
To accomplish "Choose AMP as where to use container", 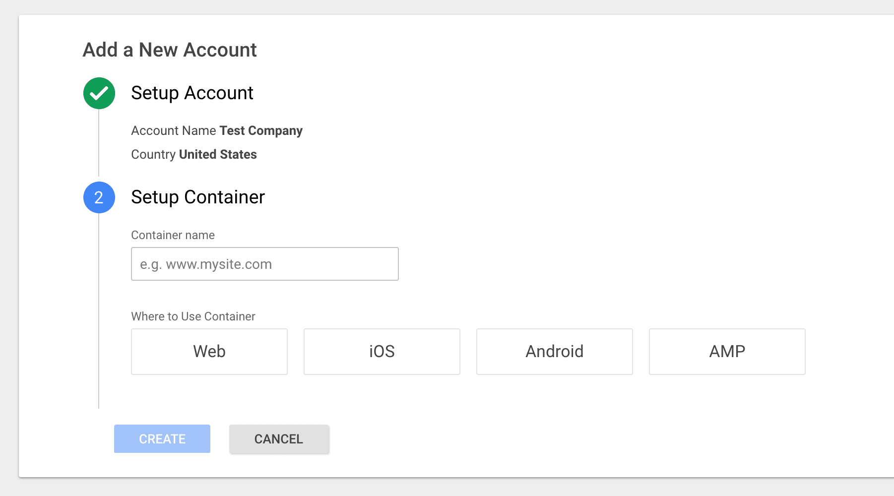I will pos(727,351).
